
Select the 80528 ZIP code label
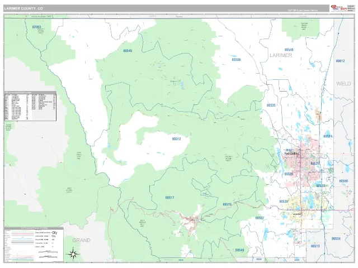click(321, 186)
